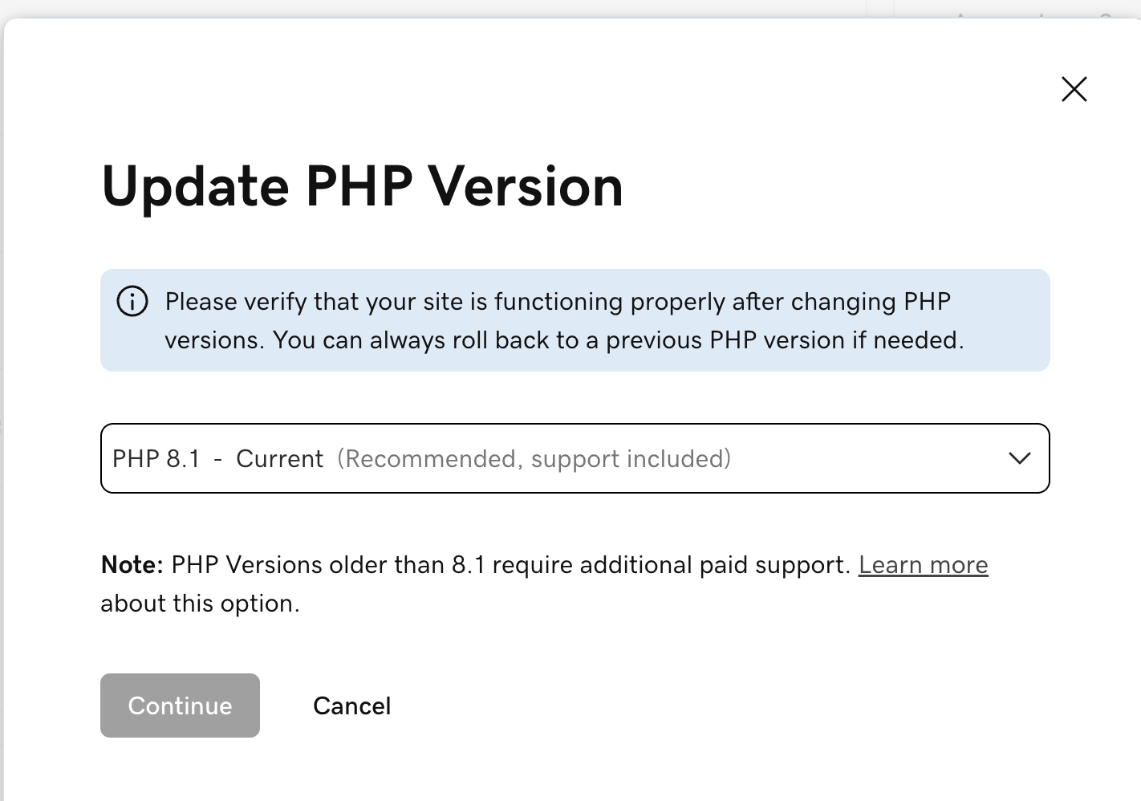Open the Learn more link about paid support
The height and width of the screenshot is (801, 1141).
pos(924,564)
